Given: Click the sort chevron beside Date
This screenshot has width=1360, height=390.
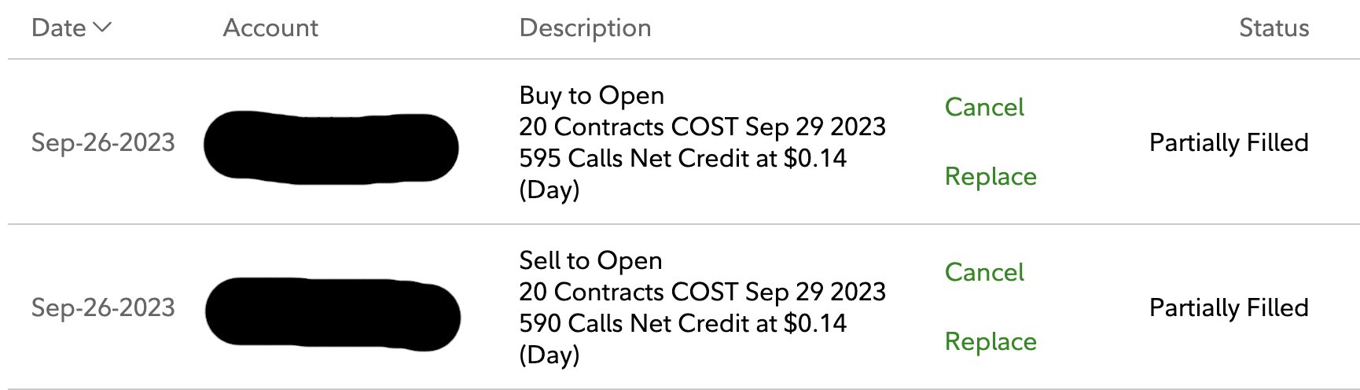Looking at the screenshot, I should (102, 28).
